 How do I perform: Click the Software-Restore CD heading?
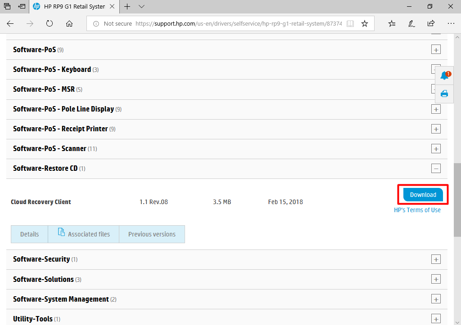45,169
